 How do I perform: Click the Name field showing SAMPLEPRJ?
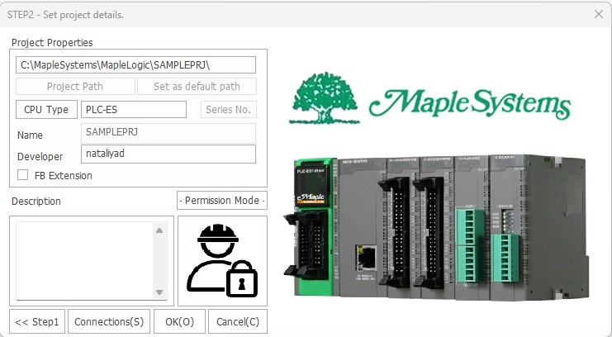pyautogui.click(x=168, y=133)
